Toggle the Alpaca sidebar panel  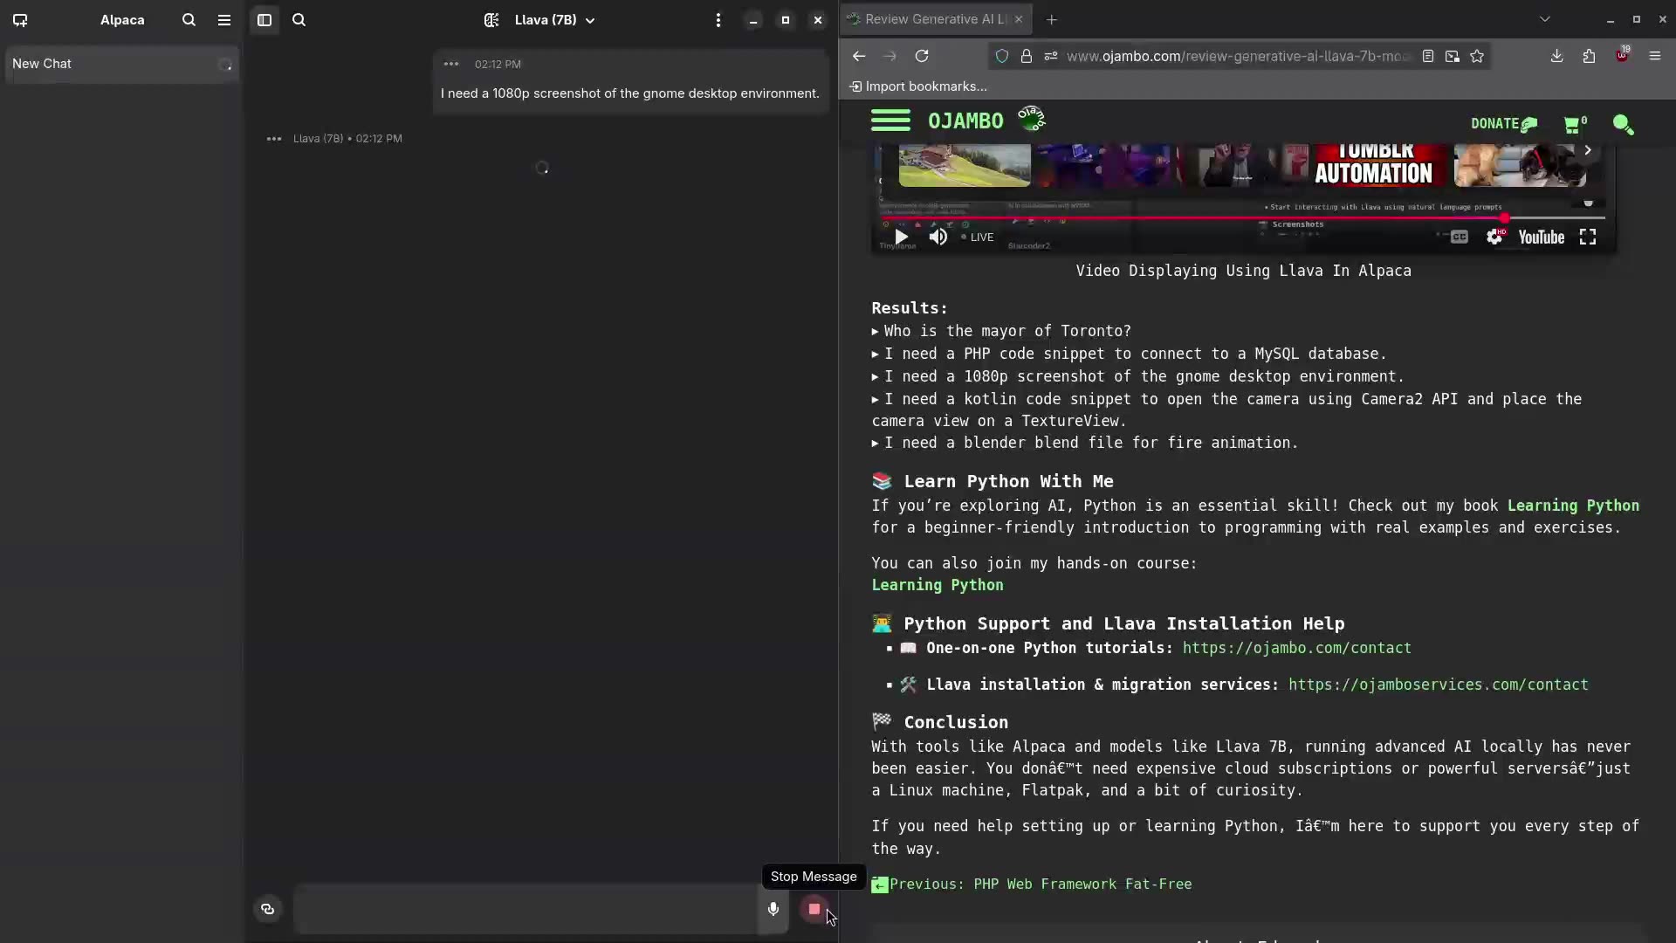264,19
